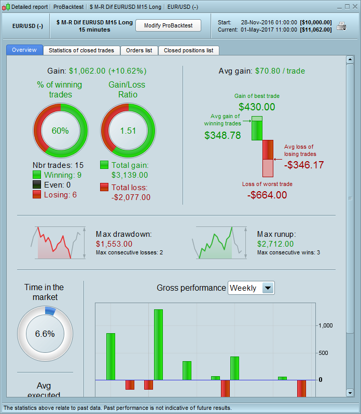Expand the Weekly gross performance dropdown
This screenshot has width=361, height=414.
(x=251, y=288)
